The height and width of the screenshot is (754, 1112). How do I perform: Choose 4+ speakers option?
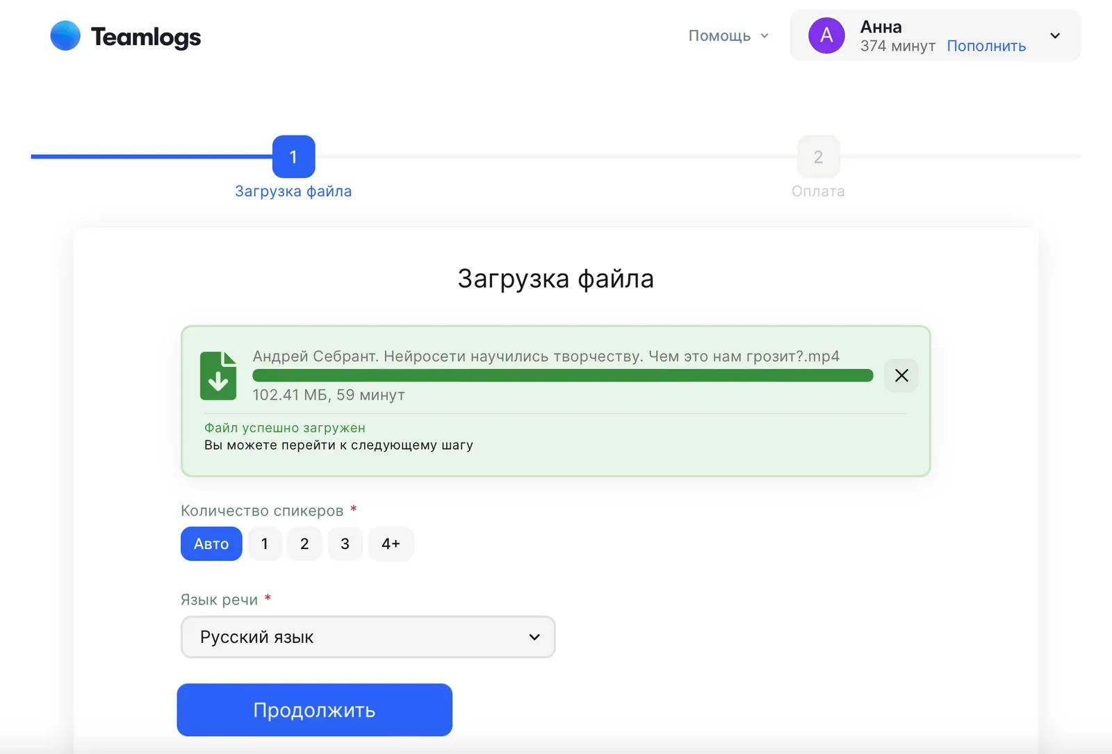(391, 543)
